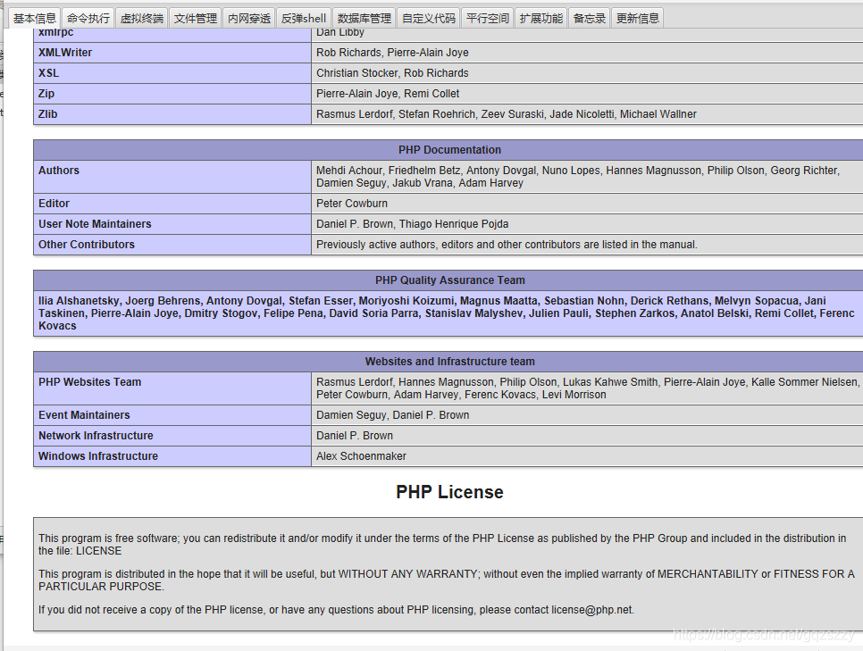
Task: Switch to the 数据库管理 tab
Action: point(364,18)
